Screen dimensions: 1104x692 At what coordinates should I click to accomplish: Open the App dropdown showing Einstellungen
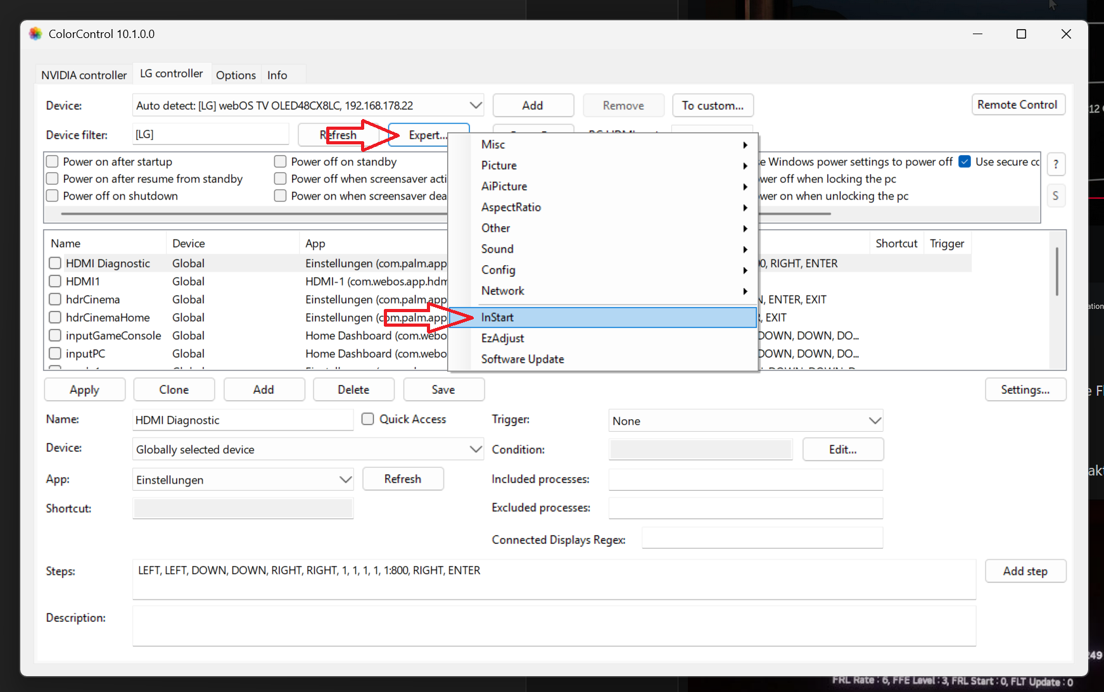(x=243, y=480)
